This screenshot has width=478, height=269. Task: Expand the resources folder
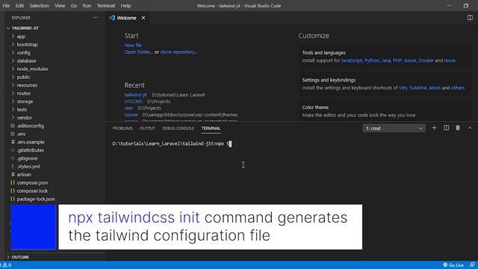coord(27,85)
